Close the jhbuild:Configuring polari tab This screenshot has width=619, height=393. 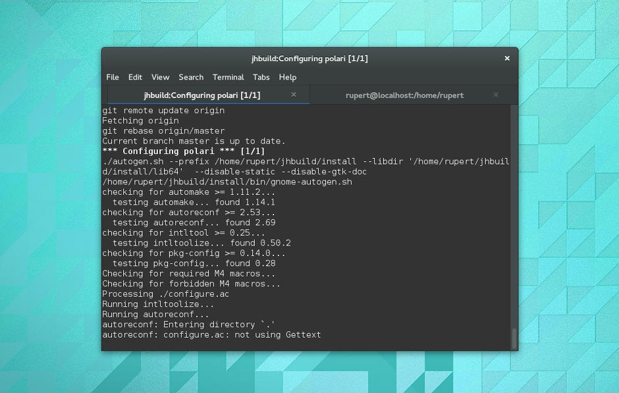tap(294, 95)
